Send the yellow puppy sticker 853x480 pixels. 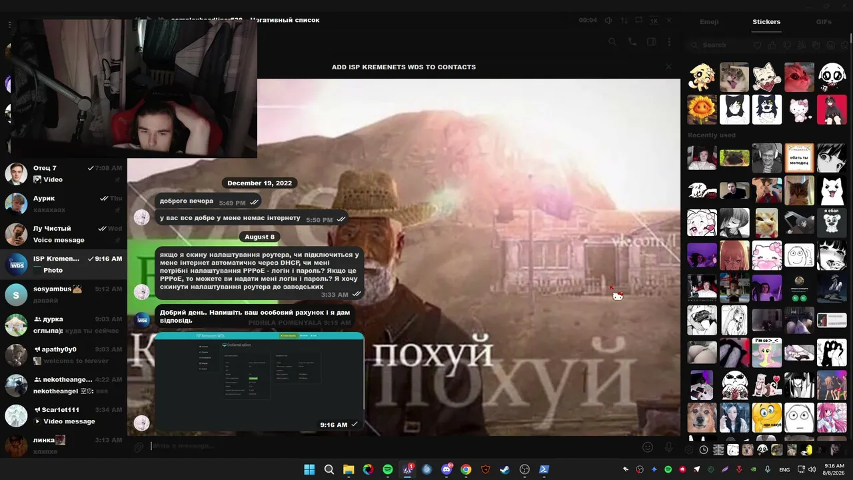(x=702, y=77)
